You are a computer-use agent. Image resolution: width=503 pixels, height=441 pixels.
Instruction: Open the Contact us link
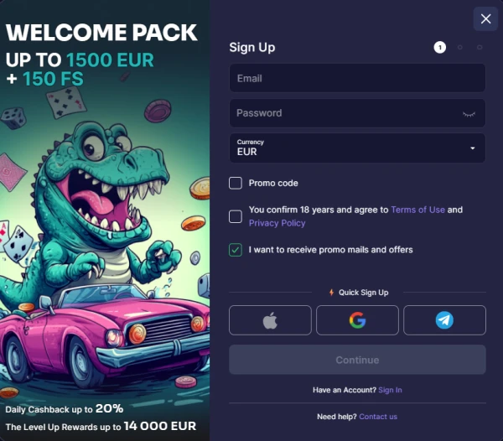pos(378,417)
